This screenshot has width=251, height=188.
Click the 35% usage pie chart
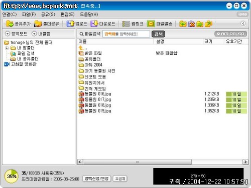pos(12,176)
